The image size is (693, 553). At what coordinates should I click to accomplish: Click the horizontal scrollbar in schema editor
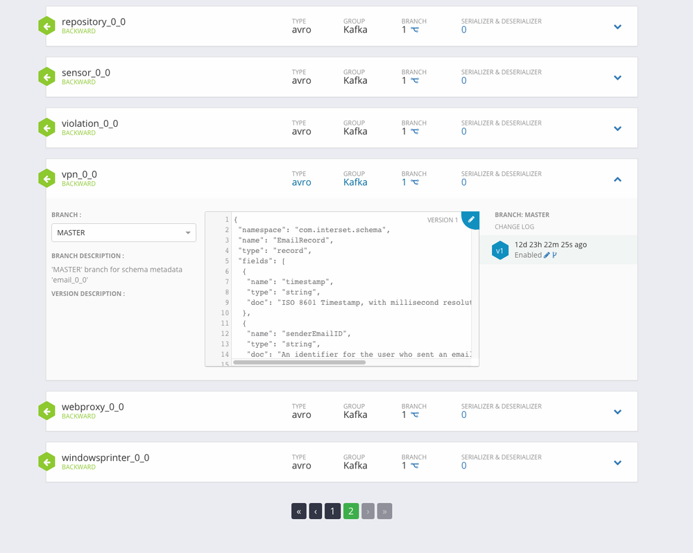click(x=299, y=362)
